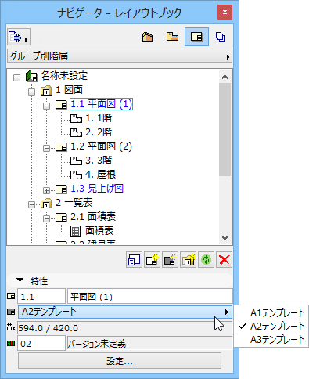Open Book Settings icon button

pos(134,260)
